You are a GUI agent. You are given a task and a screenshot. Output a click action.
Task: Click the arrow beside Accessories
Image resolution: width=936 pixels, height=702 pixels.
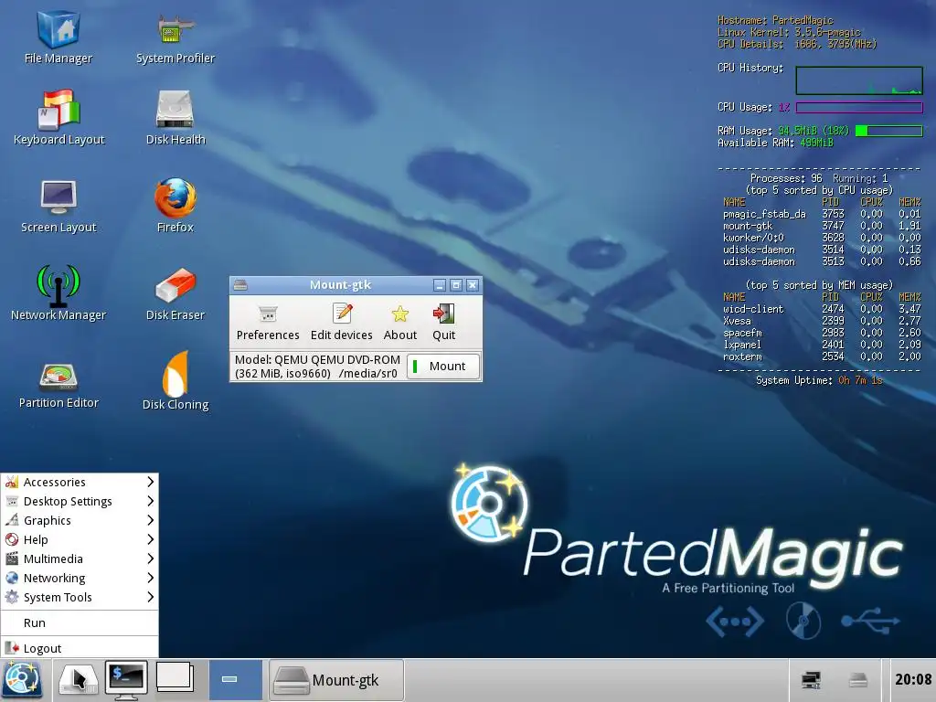click(151, 482)
